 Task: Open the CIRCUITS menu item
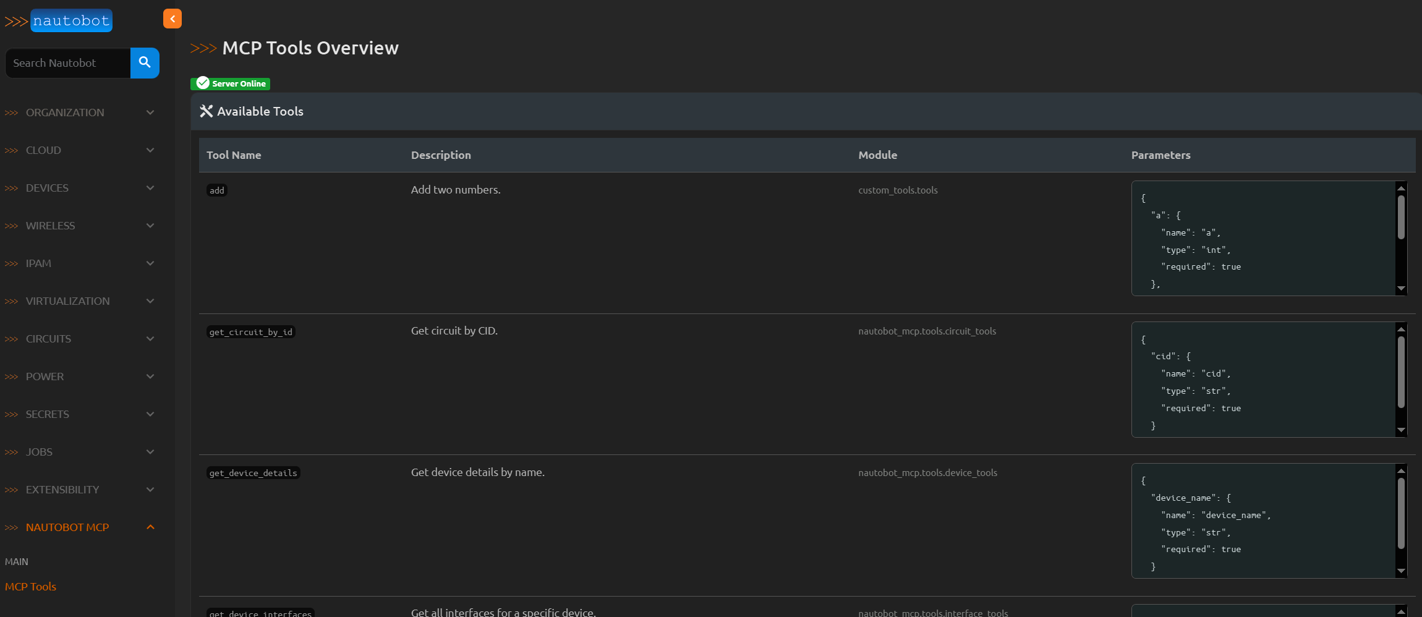[x=48, y=339]
